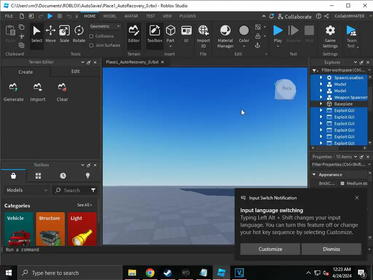Click Import terrain
Image resolution: width=373 pixels, height=280 pixels.
[x=38, y=92]
